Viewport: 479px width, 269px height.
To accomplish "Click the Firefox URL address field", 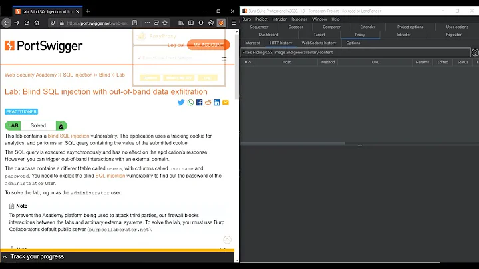I will coord(97,23).
